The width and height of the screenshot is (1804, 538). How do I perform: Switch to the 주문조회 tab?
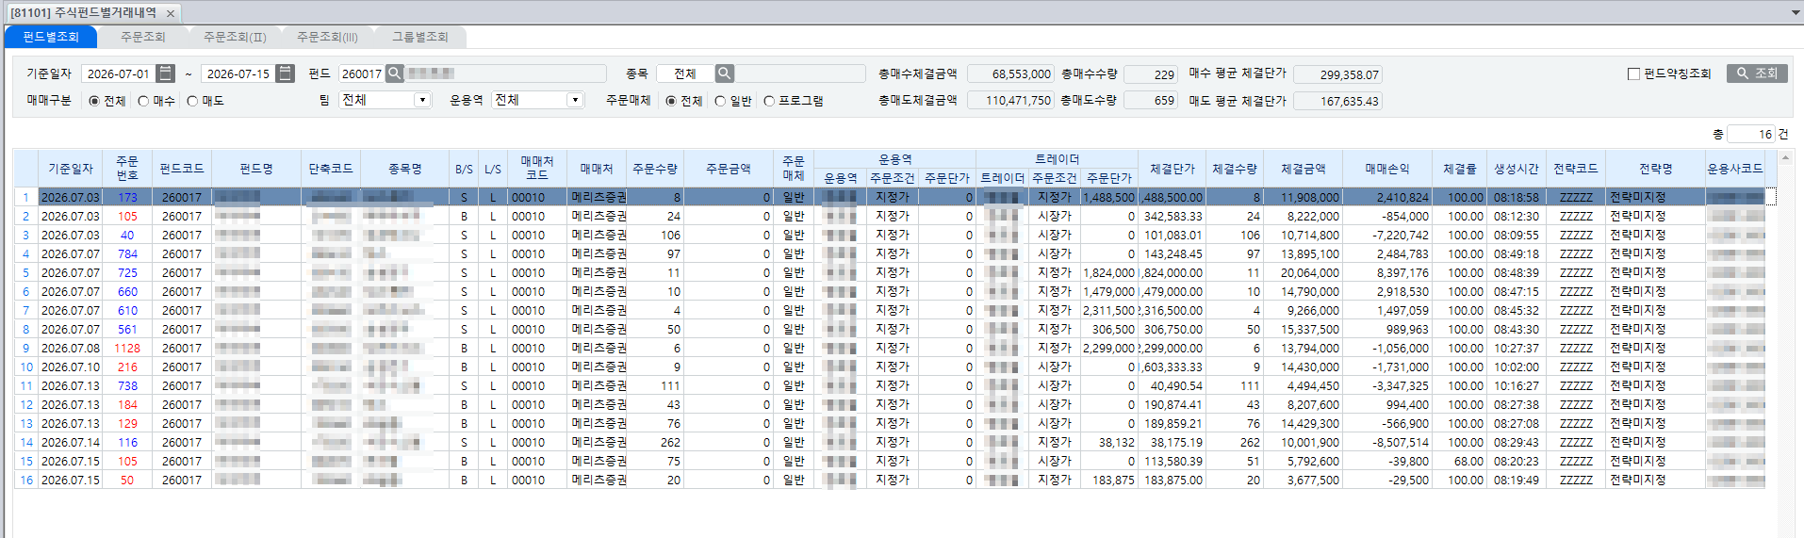[x=142, y=37]
